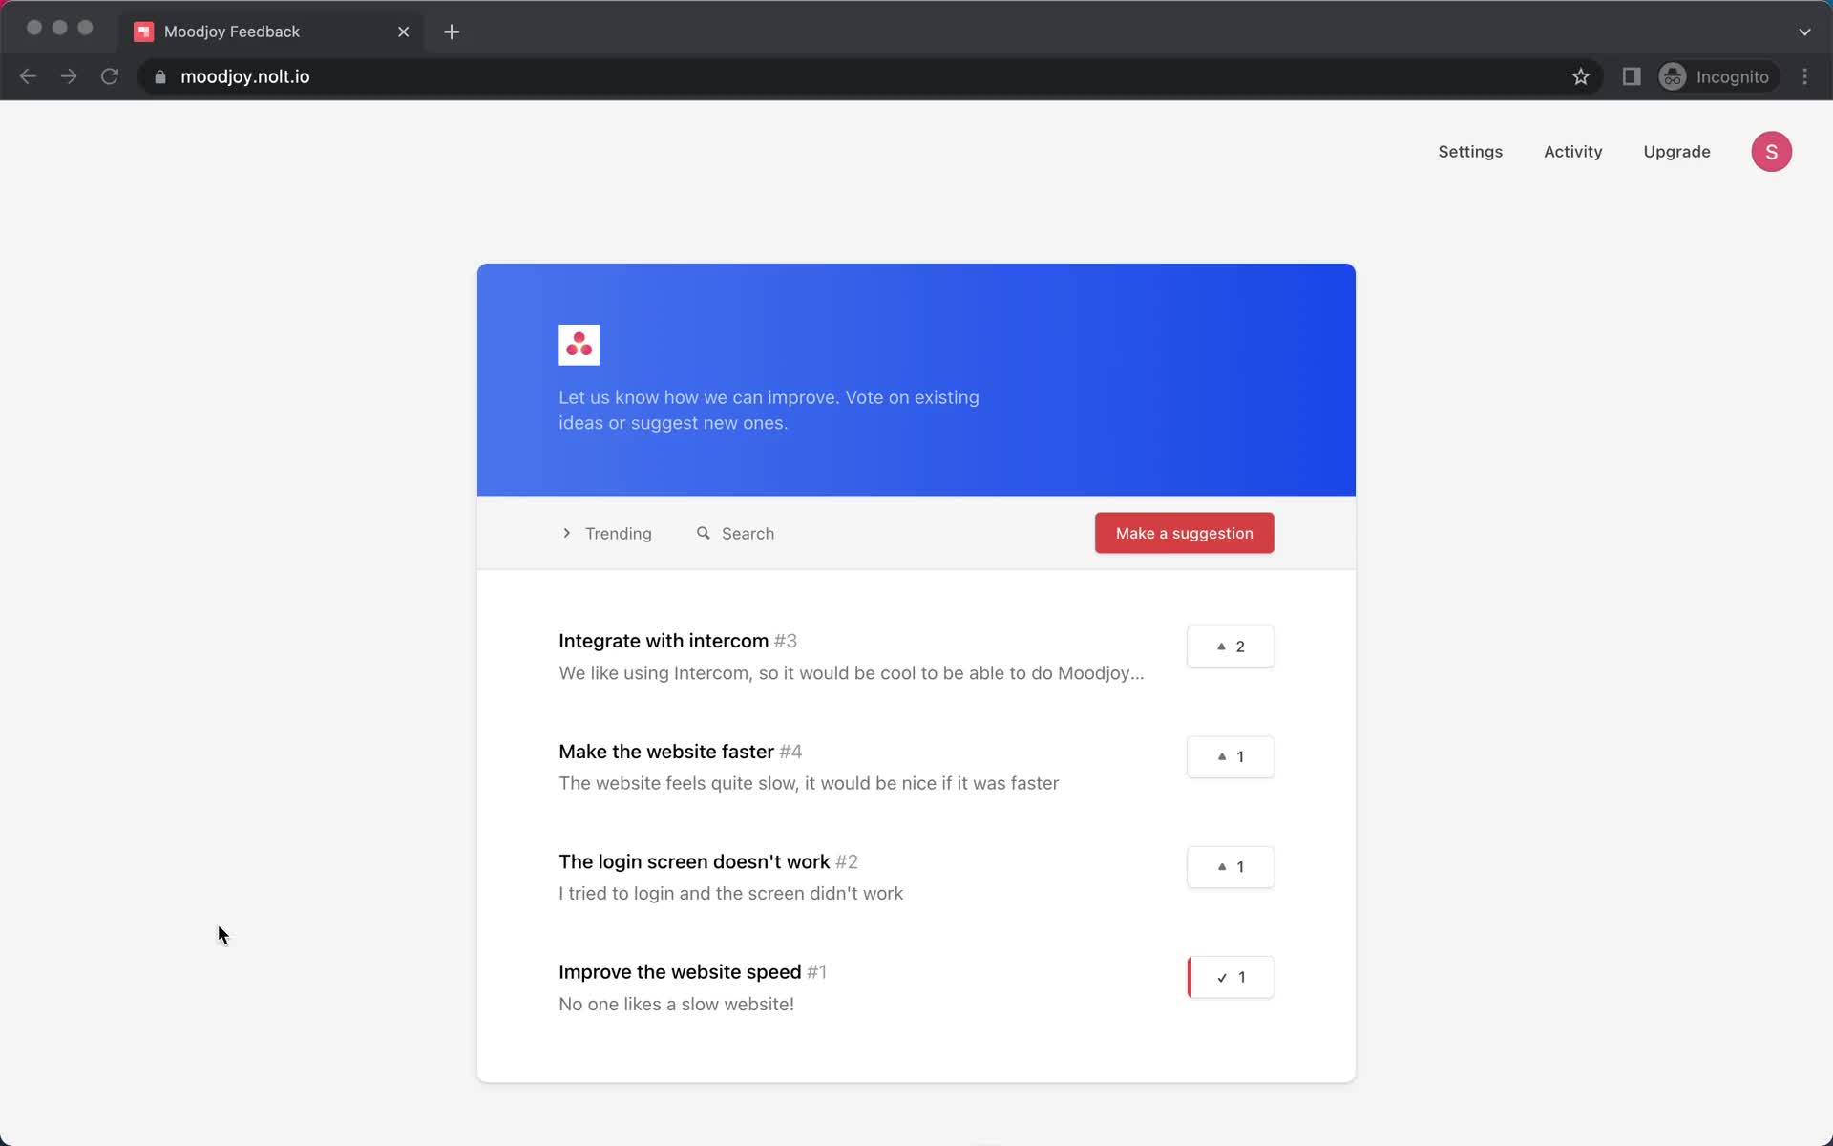Click Make a suggestion button
1833x1146 pixels.
coord(1184,532)
